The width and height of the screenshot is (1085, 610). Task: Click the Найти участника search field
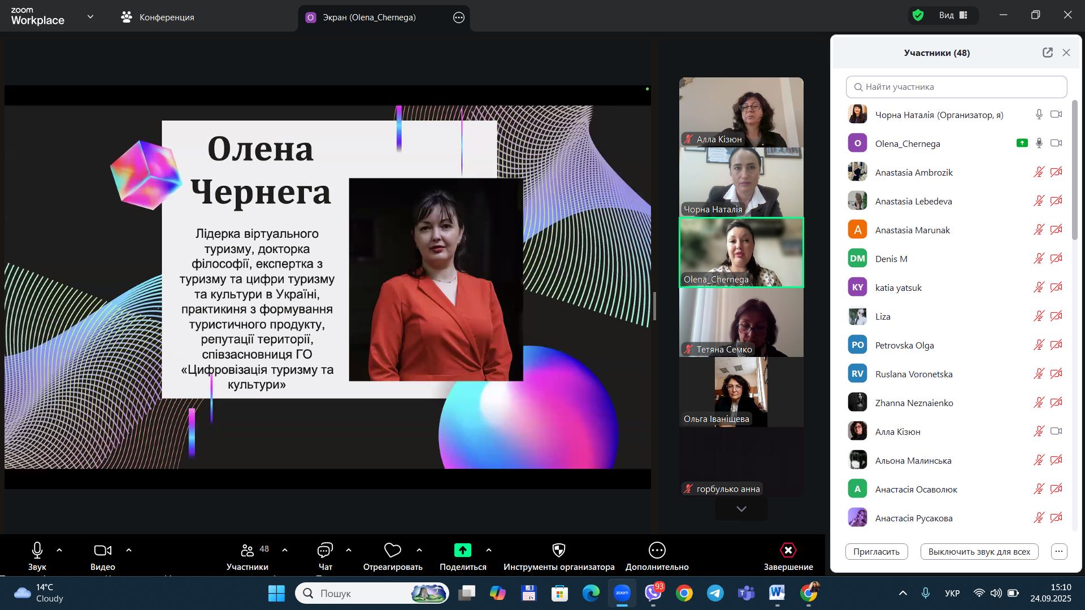956,87
